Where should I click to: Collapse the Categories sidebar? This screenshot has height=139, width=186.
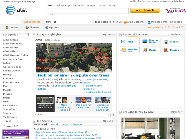coord(27,34)
